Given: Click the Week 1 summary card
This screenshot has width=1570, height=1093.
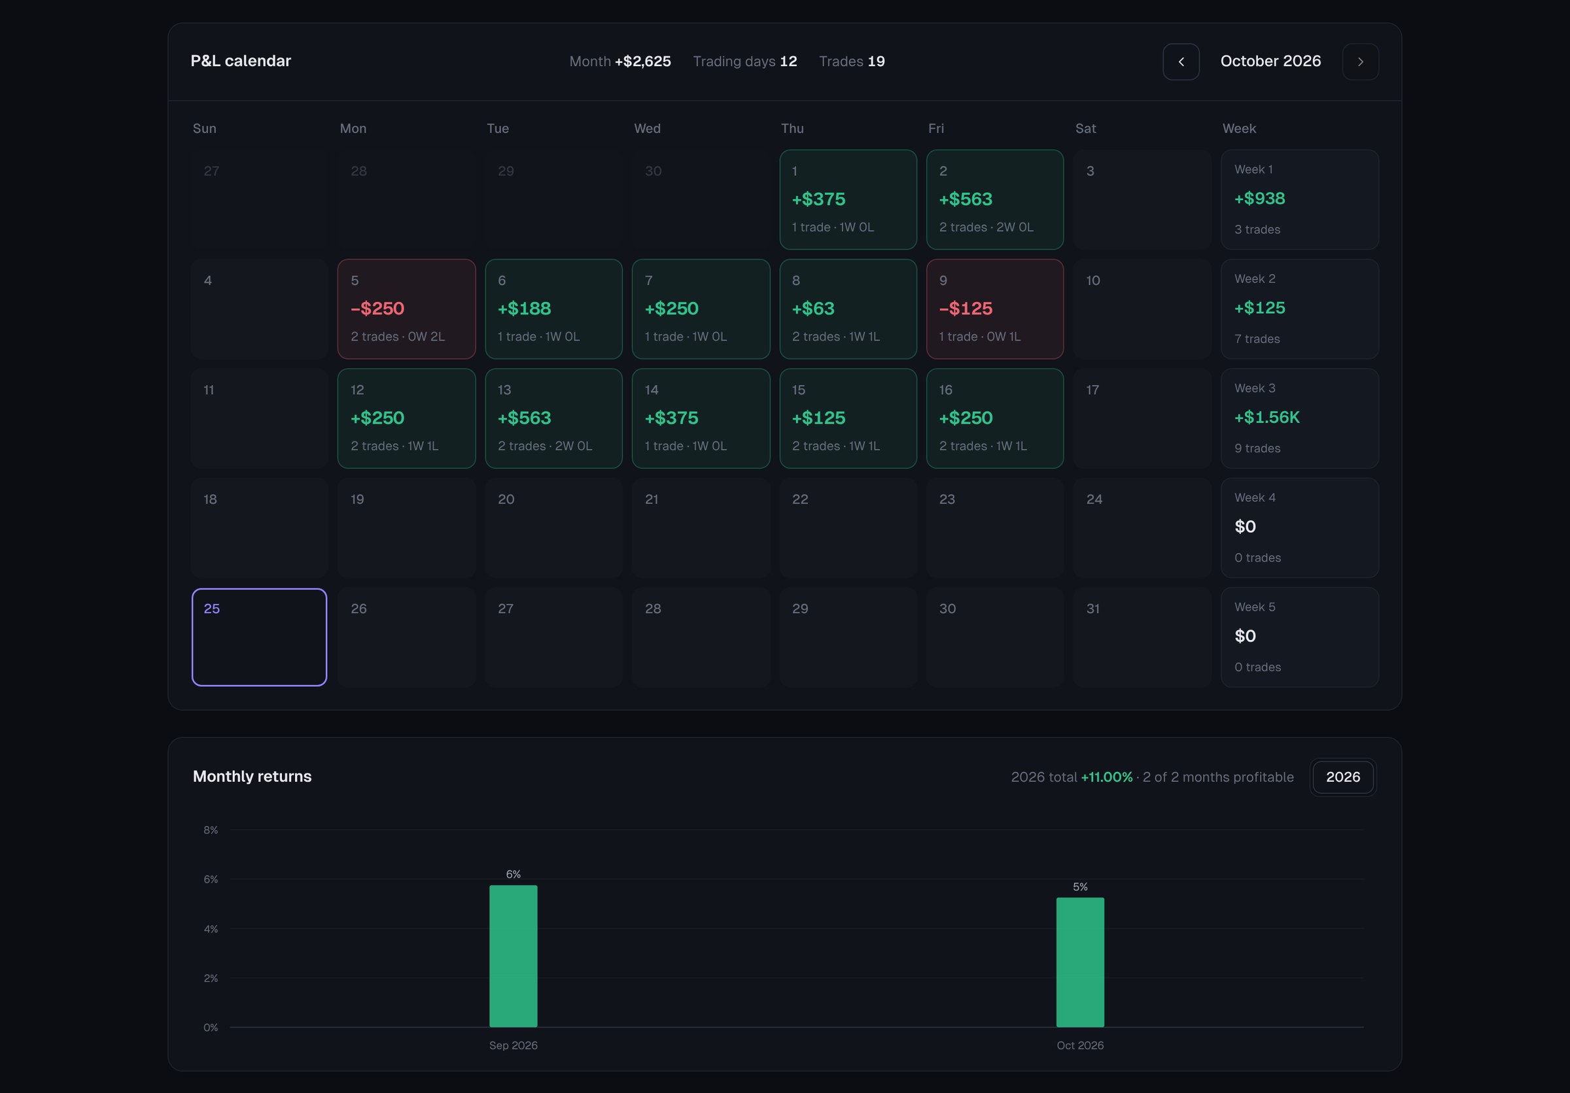Looking at the screenshot, I should coord(1299,199).
